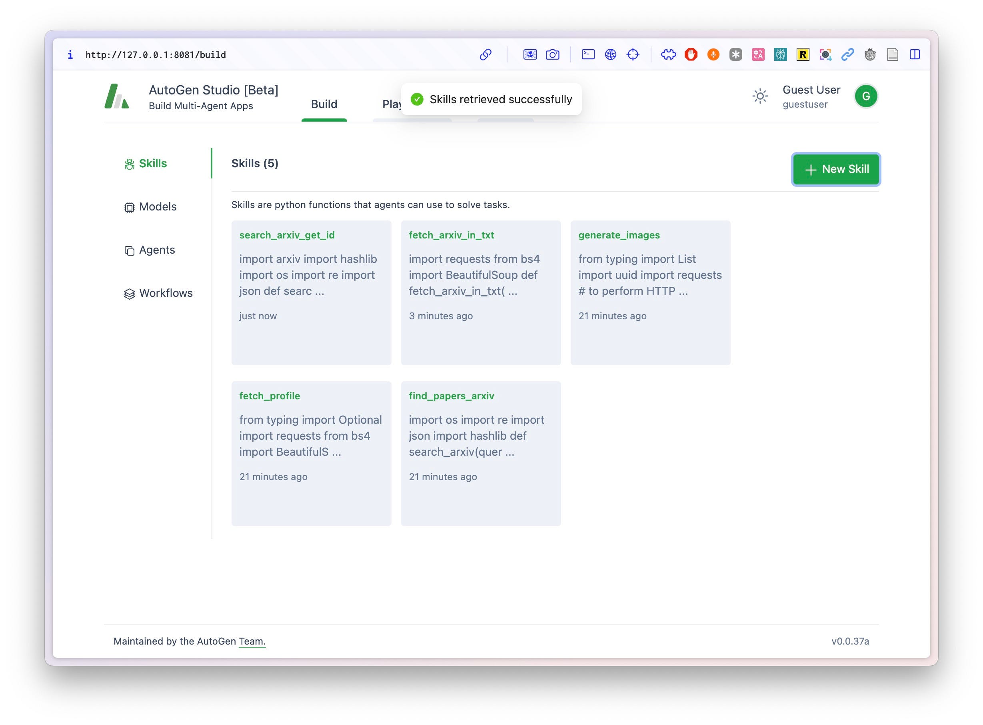983x725 pixels.
Task: Click the yellow R extension icon
Action: 803,54
